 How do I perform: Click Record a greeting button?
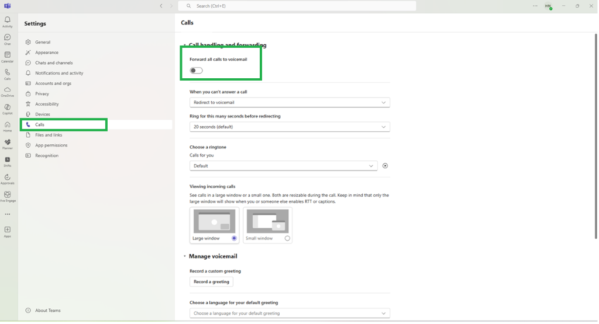211,282
